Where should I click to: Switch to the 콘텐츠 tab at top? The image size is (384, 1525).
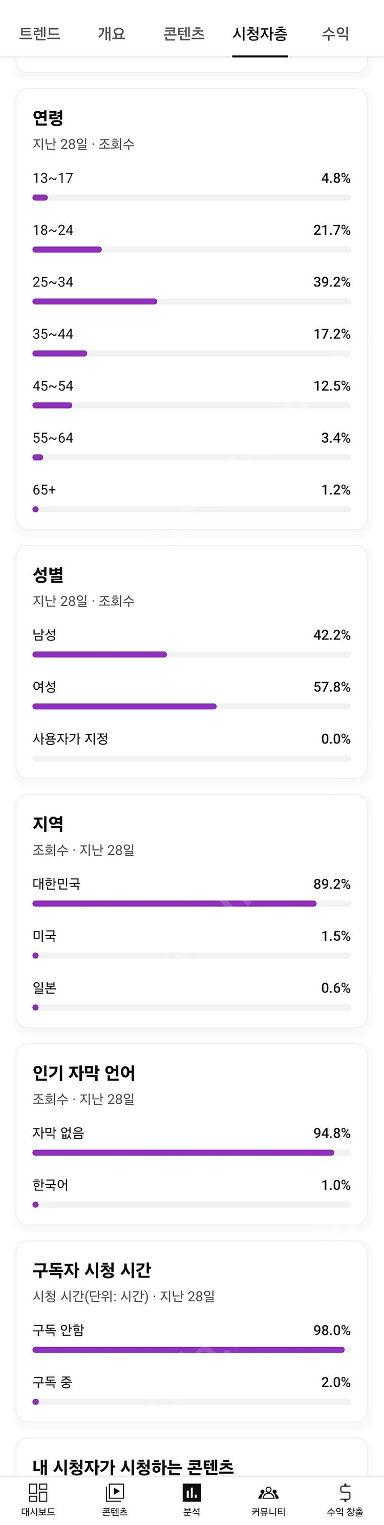point(183,34)
